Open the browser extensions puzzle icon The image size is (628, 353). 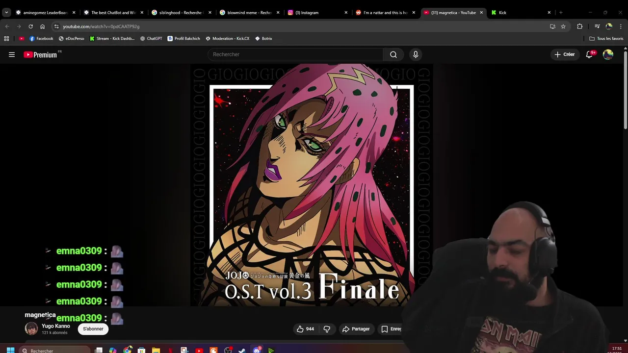(x=579, y=26)
